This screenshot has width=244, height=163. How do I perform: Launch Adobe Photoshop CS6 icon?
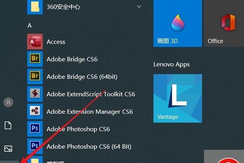(x=35, y=129)
